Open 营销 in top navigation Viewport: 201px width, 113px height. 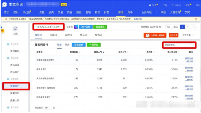tap(88, 13)
